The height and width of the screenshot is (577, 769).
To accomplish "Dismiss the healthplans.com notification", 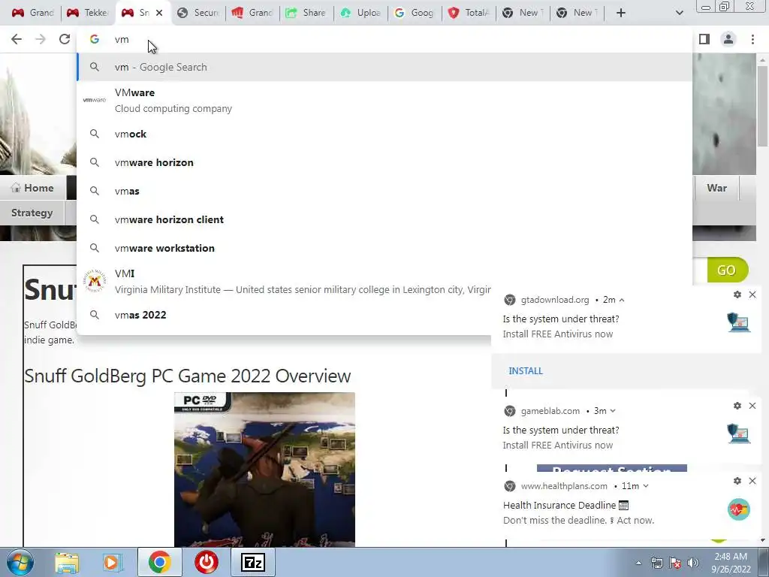I will 752,481.
